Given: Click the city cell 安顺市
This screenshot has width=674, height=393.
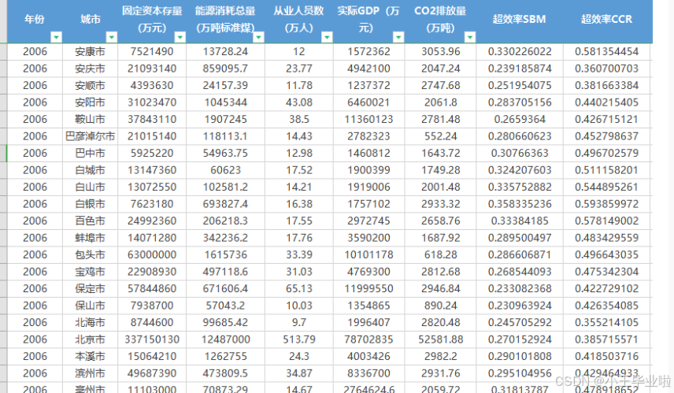Looking at the screenshot, I should pyautogui.click(x=91, y=86).
